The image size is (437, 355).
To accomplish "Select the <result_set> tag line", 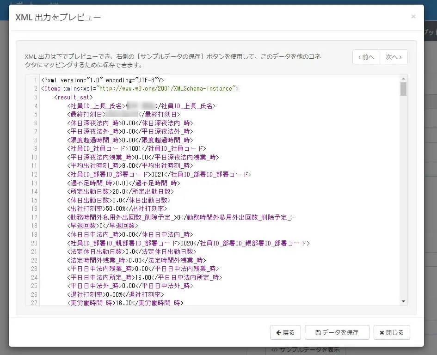I will pos(74,97).
